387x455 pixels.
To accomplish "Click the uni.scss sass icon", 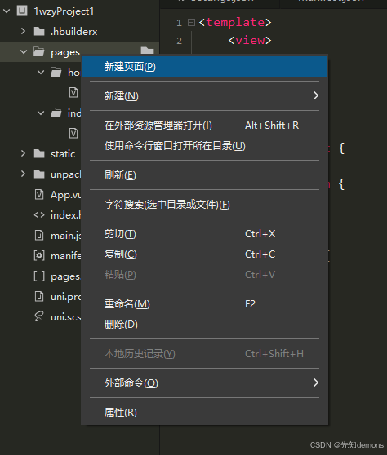I will (39, 316).
